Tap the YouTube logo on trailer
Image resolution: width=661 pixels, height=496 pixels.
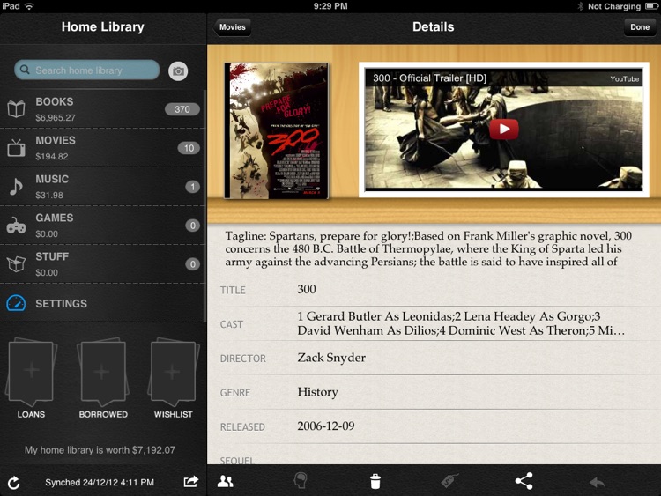(624, 78)
